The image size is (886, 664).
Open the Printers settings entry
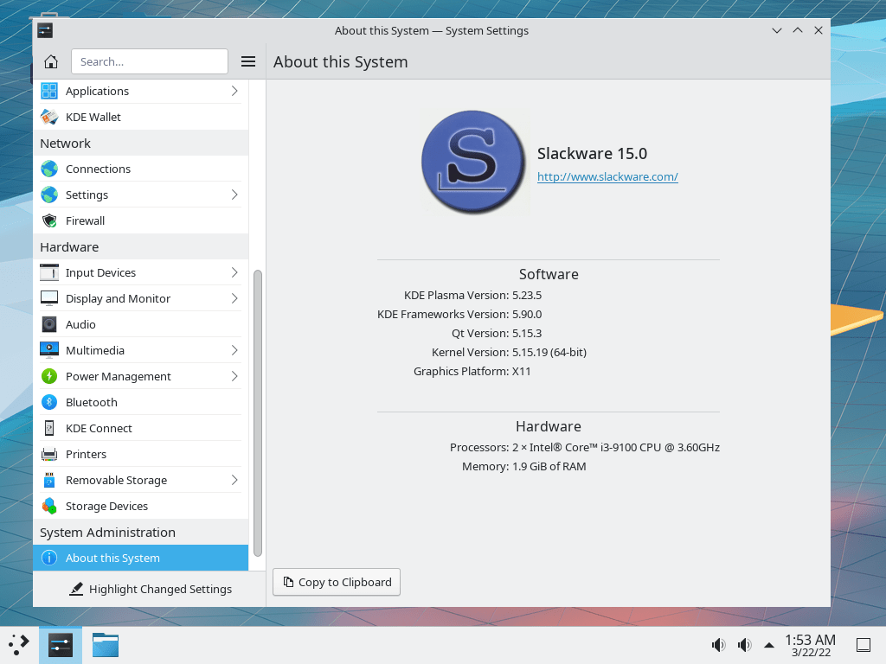141,455
